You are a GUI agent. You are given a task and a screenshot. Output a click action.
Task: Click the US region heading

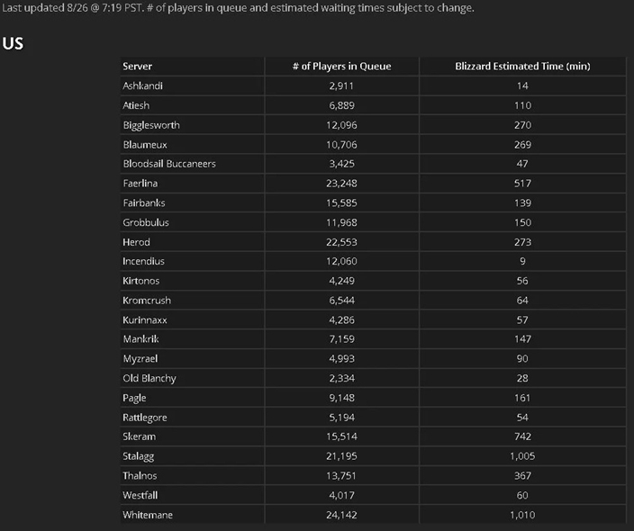13,43
